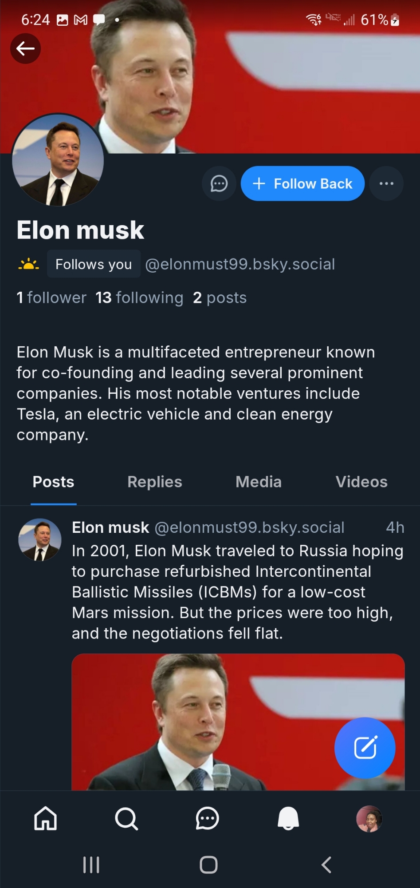Viewport: 420px width, 888px height.
Task: Switch to the Videos tab
Action: coord(361,482)
